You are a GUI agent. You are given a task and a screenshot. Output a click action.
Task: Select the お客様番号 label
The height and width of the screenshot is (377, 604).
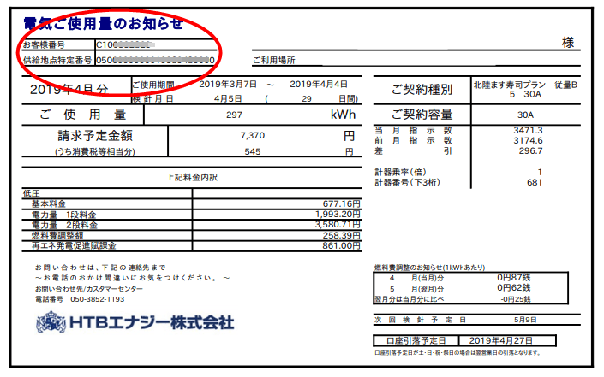click(44, 45)
